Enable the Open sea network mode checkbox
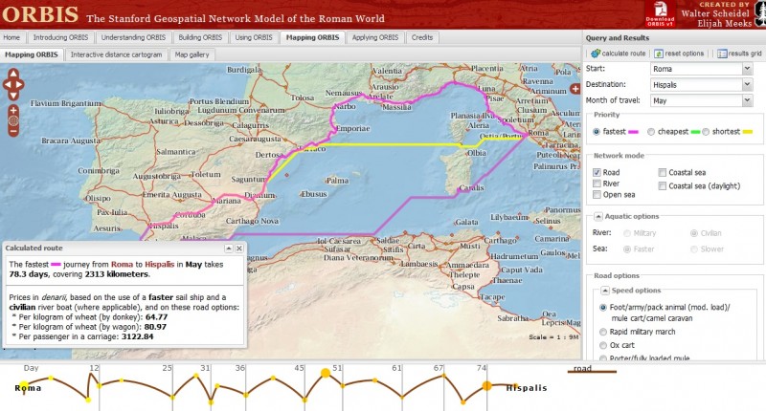 coord(597,195)
